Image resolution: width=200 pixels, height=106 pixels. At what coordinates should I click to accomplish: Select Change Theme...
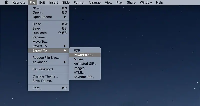(x=48, y=76)
